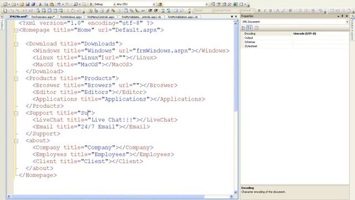The width and height of the screenshot is (355, 200).
Task: Click the Copy icon in toolbar
Action: (x=46, y=4)
